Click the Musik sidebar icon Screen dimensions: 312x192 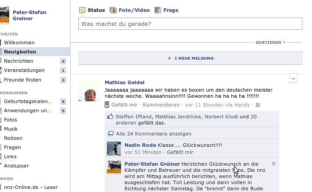1,129
